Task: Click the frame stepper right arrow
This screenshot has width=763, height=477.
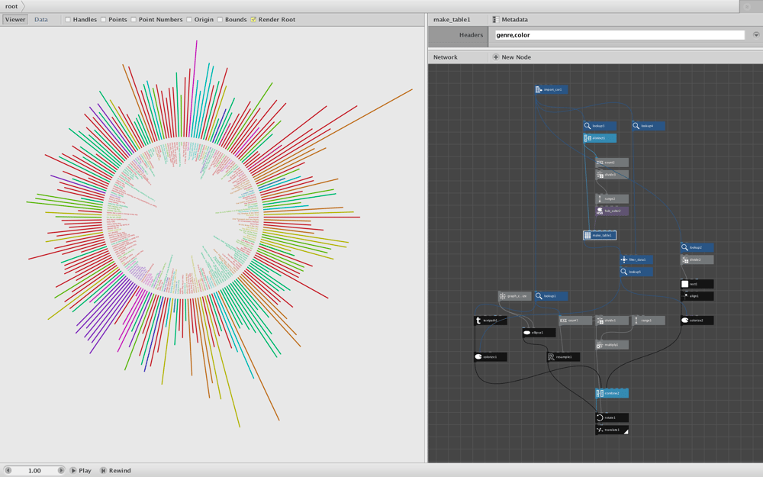Action: pyautogui.click(x=61, y=470)
